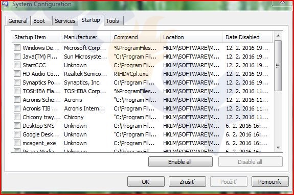
Task: Select the Google Desk... item name
Action: pos(41,134)
